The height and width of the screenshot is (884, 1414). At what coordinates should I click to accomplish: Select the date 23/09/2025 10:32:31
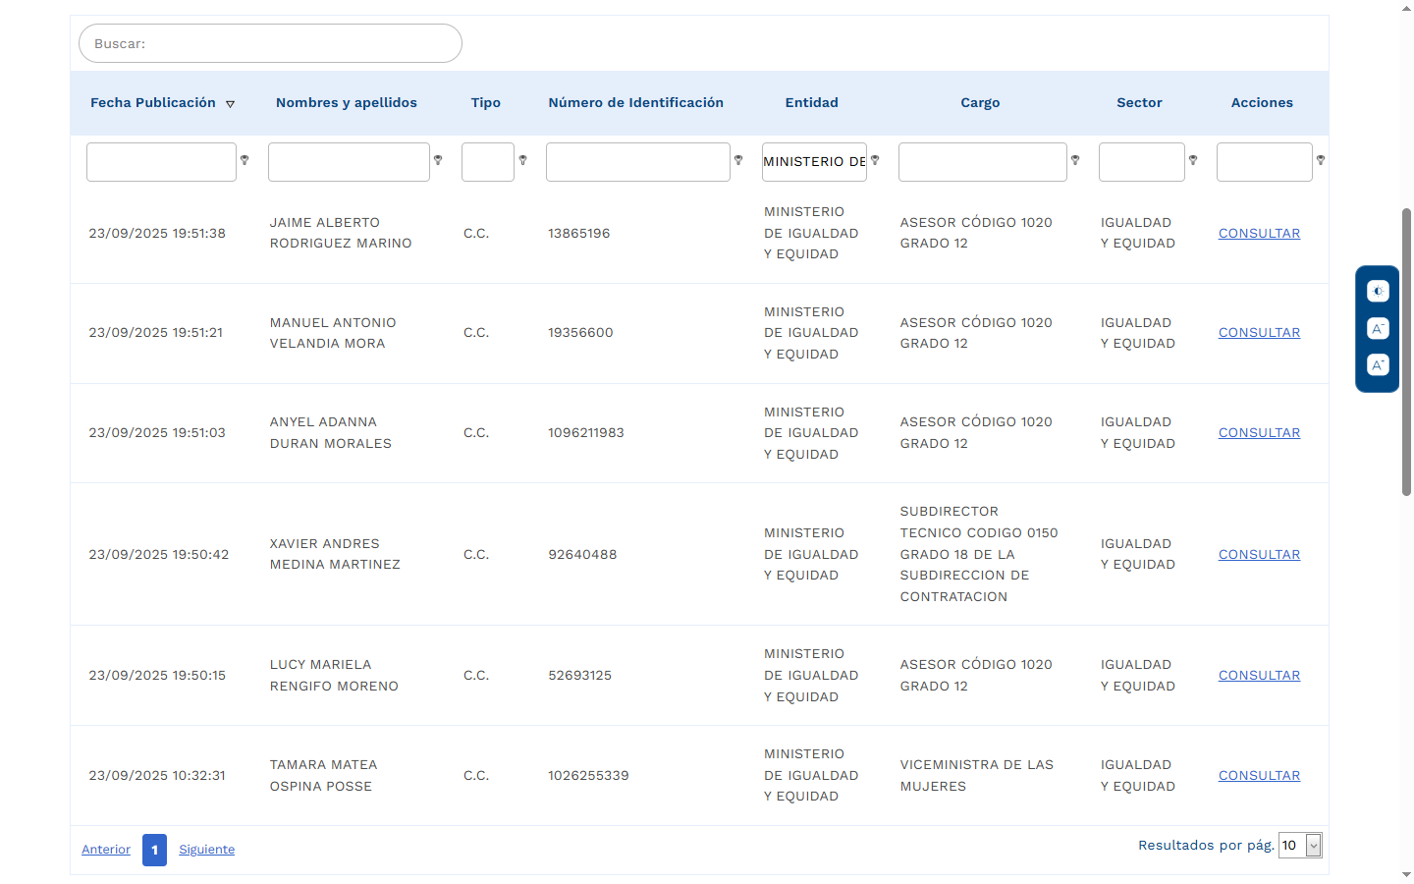pyautogui.click(x=157, y=775)
